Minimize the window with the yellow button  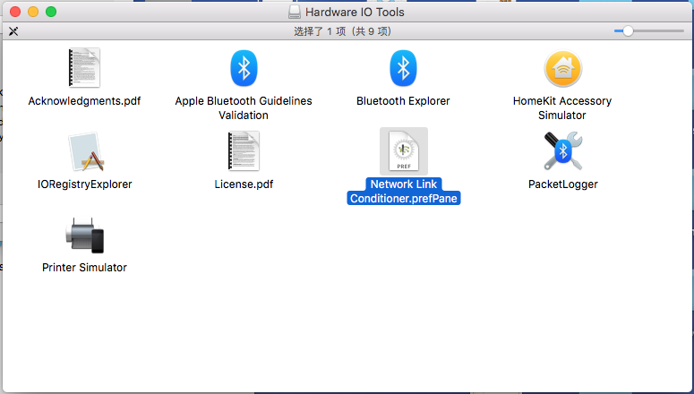[x=33, y=12]
